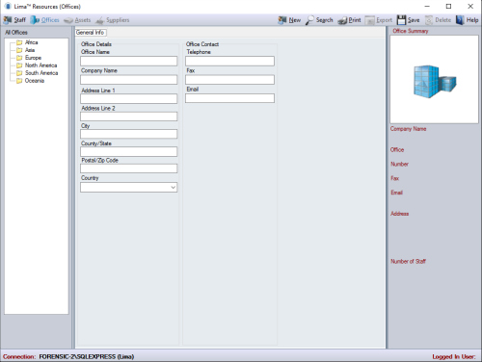Image resolution: width=482 pixels, height=362 pixels.
Task: Click the Address Line 1 field
Action: [128, 99]
